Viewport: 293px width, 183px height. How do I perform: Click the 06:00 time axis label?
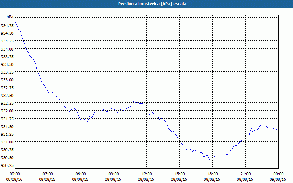[x=81, y=174]
